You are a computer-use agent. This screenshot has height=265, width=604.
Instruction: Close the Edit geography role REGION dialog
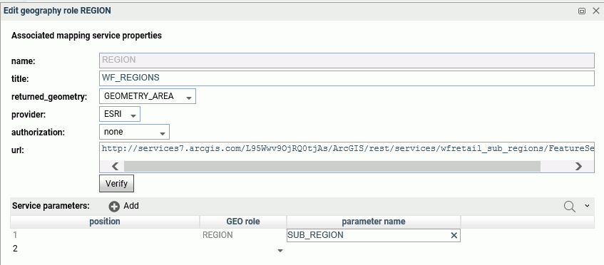595,11
